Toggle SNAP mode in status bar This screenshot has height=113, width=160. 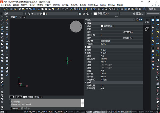pyautogui.click(x=72, y=112)
